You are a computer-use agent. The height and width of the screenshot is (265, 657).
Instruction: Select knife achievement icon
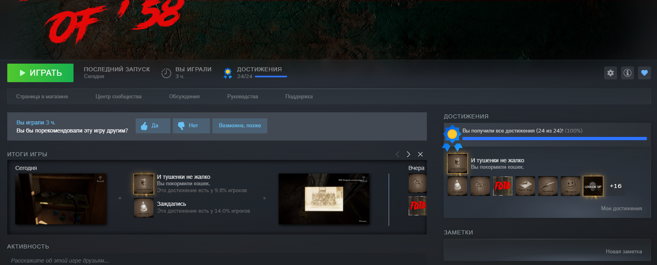[x=548, y=186]
